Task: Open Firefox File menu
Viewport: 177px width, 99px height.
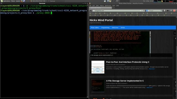Action: pos(90,5)
